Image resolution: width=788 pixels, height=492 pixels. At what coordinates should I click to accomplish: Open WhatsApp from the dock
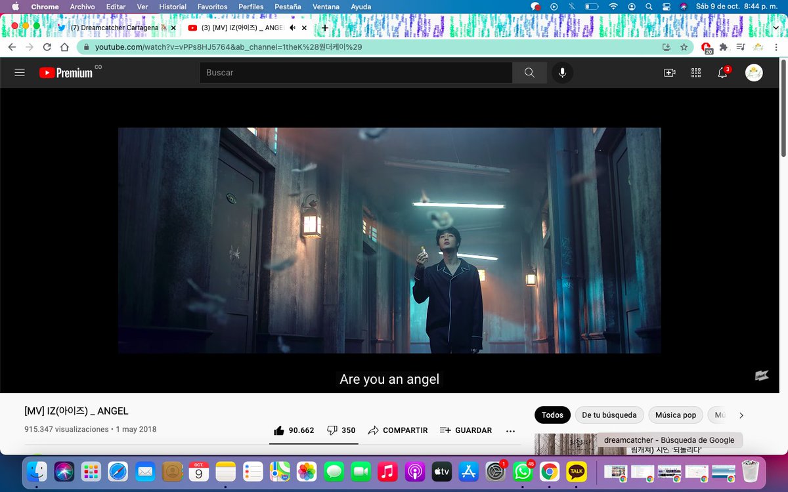point(523,471)
